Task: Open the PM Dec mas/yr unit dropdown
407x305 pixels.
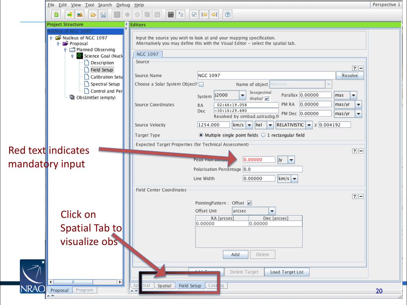Action: pos(359,114)
